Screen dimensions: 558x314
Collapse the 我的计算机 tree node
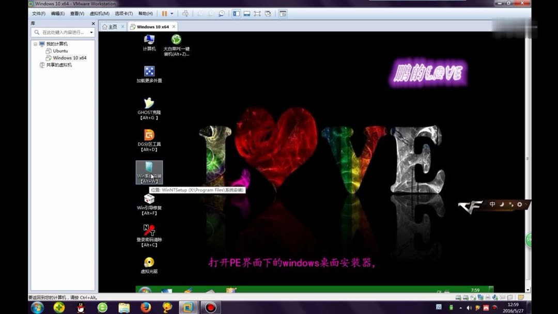[x=35, y=44]
